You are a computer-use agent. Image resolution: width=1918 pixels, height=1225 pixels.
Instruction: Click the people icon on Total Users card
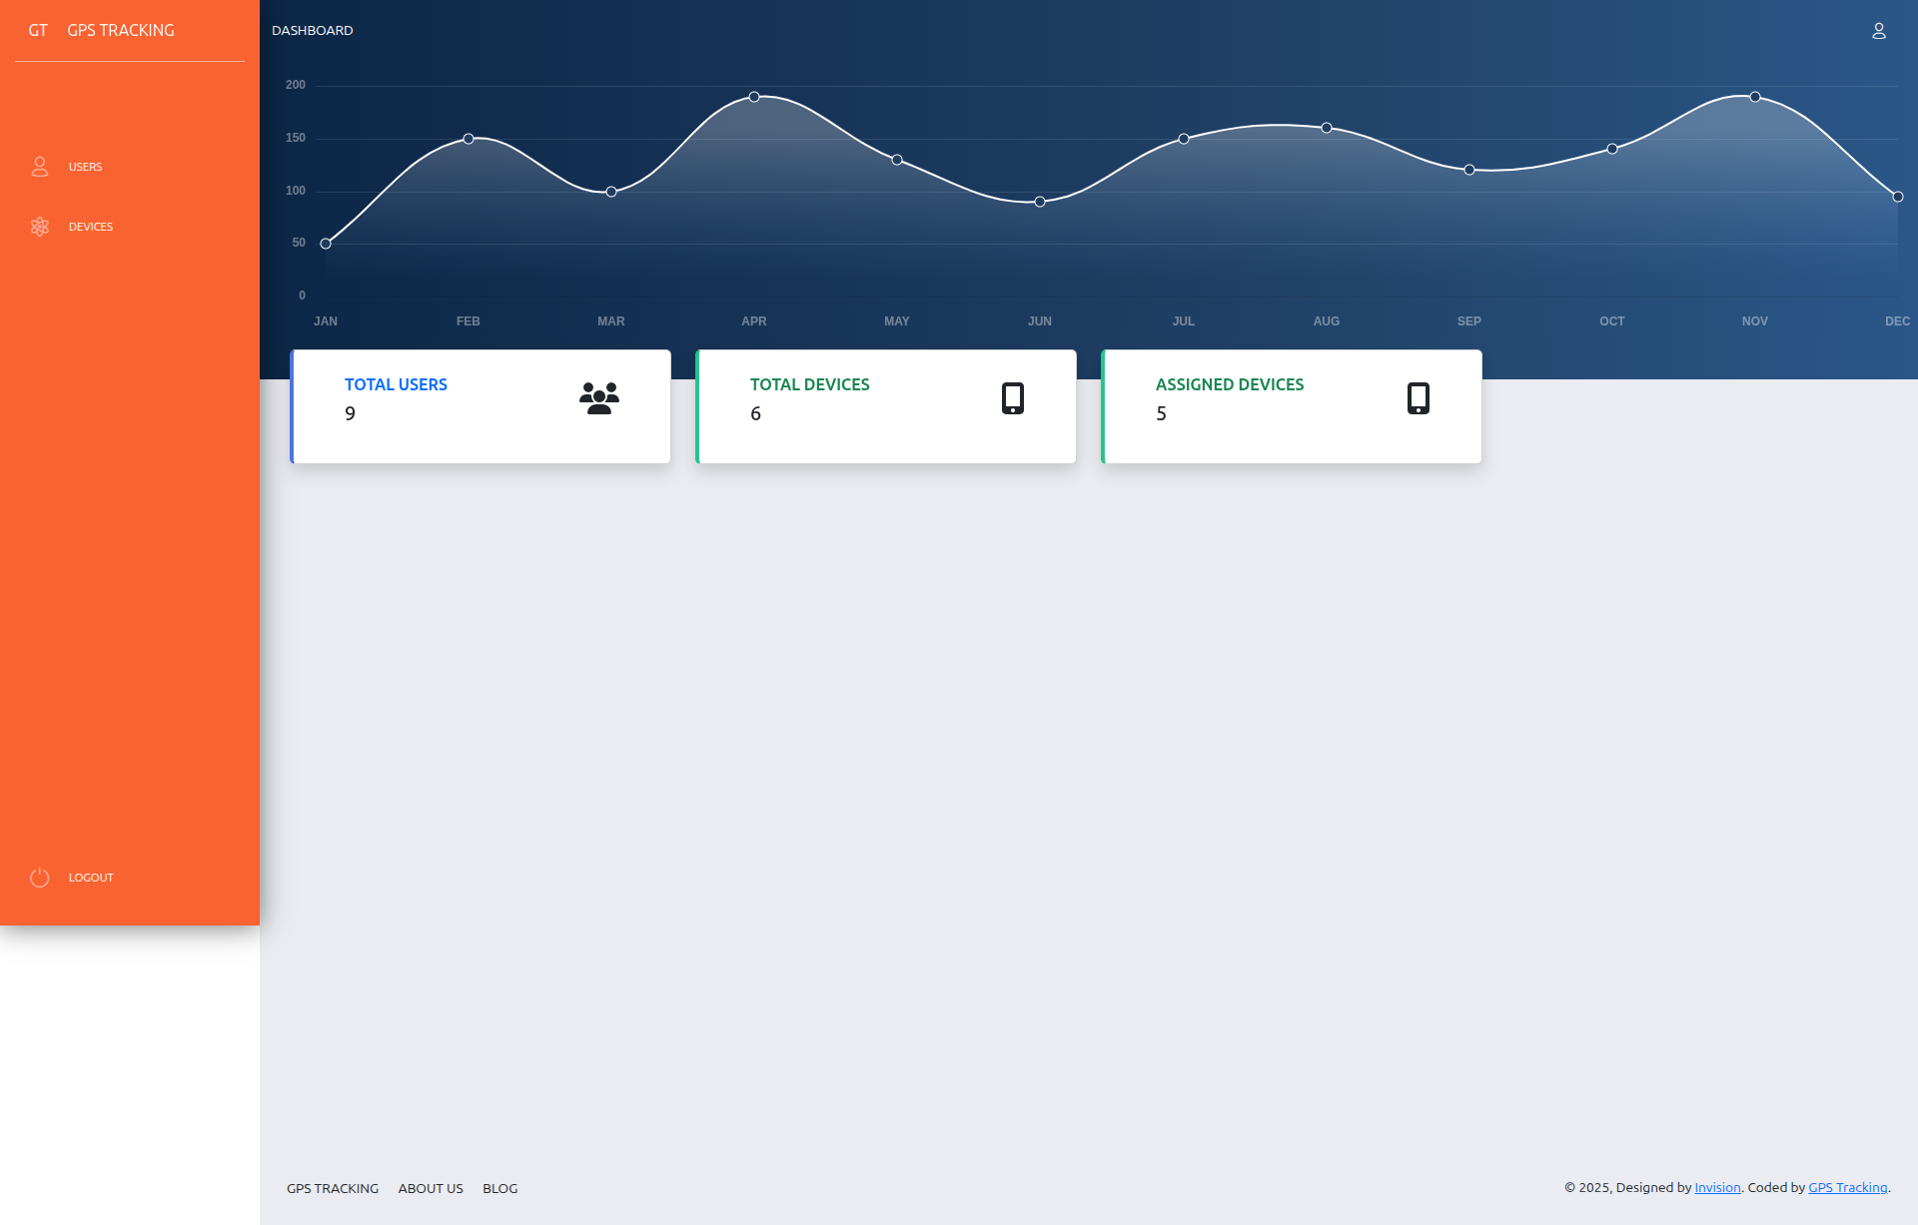pyautogui.click(x=597, y=395)
